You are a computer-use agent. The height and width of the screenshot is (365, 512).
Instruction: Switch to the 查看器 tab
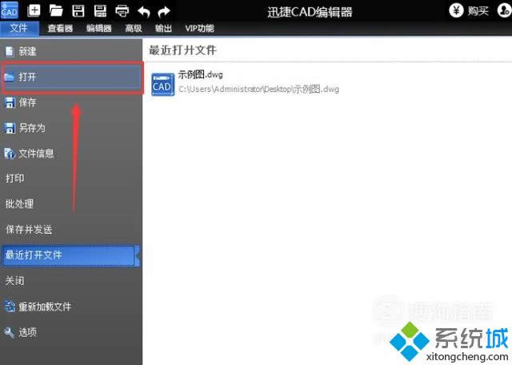60,28
